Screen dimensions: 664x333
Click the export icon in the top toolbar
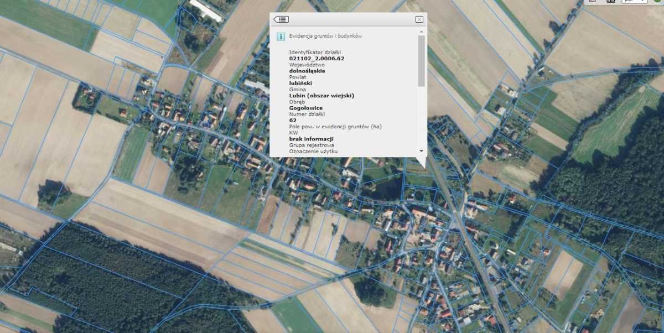pyautogui.click(x=593, y=2)
